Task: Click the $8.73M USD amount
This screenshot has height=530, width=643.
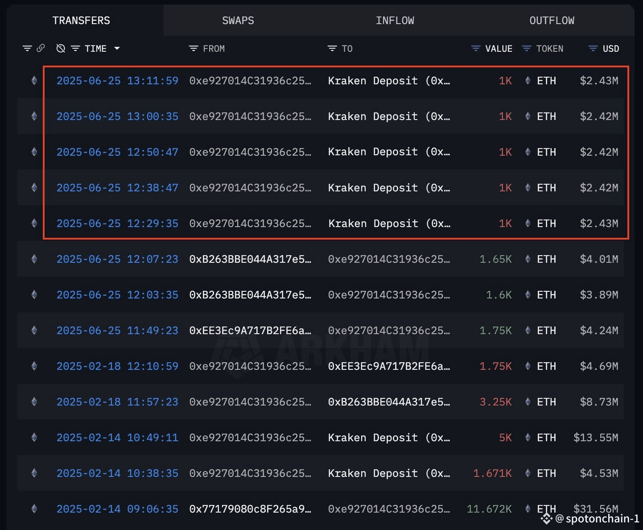Action: click(x=599, y=402)
